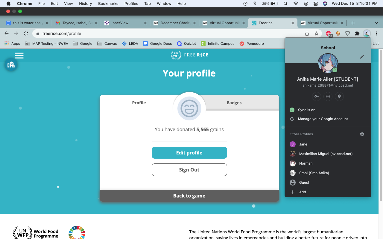Click the Edit profile button
Screen dimensions: 383x239
click(189, 153)
